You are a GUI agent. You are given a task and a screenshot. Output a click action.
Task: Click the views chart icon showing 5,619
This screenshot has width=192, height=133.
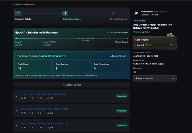coord(47,128)
